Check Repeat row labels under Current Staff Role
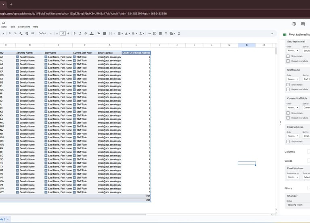This screenshot has width=310, height=223. point(288,118)
